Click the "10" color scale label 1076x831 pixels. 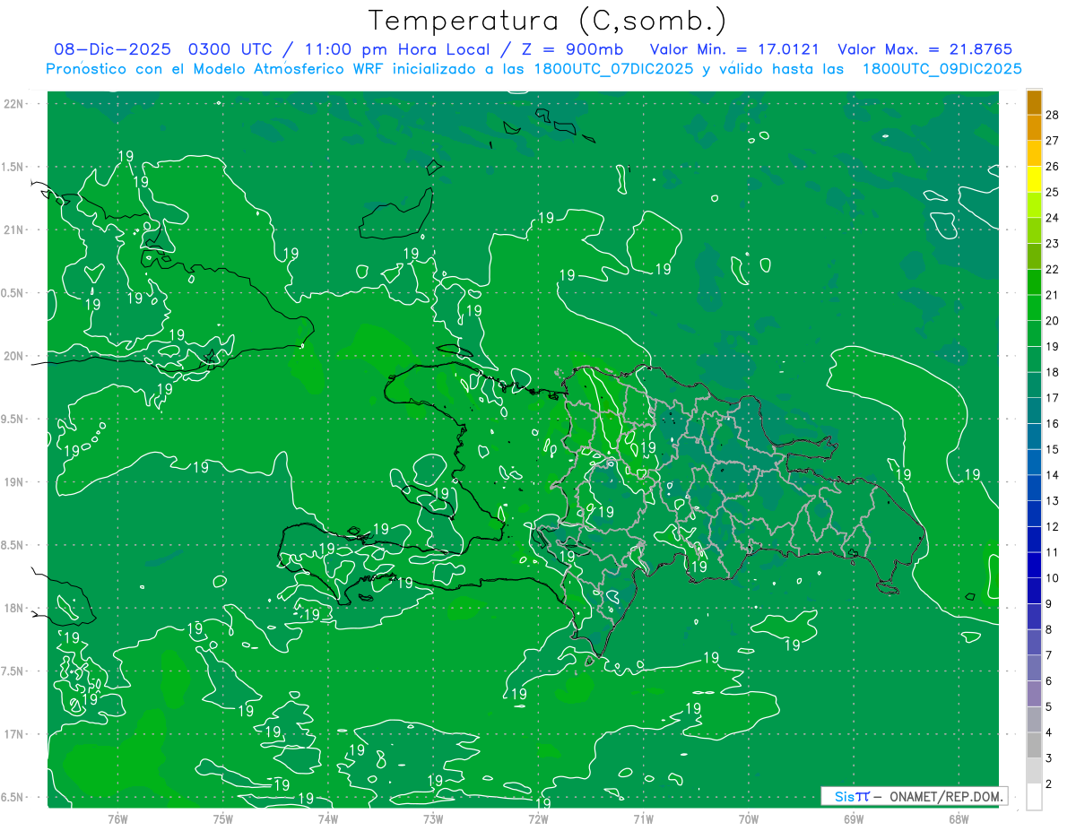[1053, 578]
